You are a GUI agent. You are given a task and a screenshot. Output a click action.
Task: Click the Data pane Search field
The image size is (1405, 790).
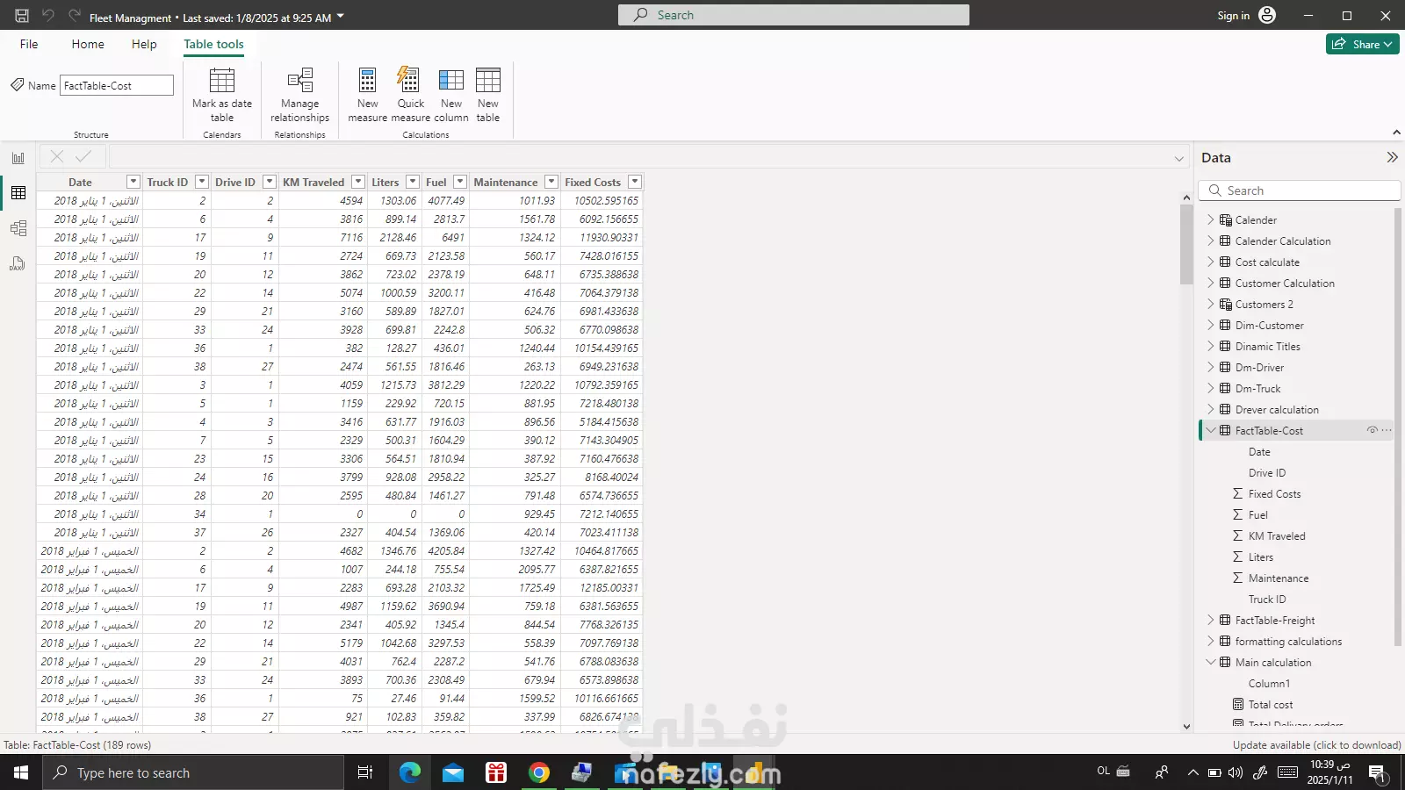click(x=1299, y=190)
